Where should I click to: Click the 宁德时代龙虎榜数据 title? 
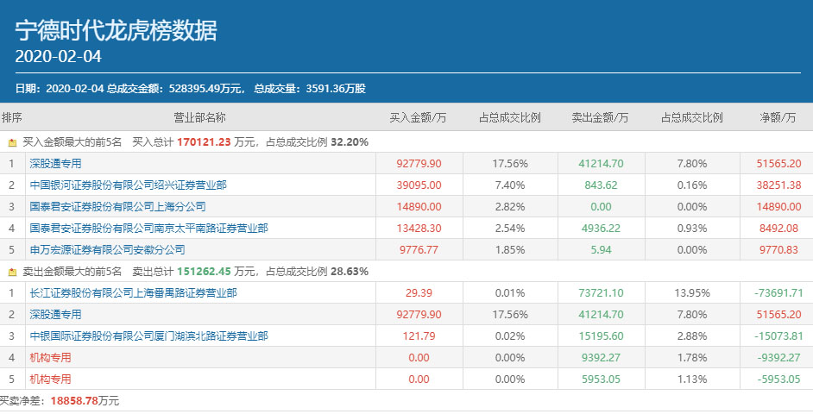[116, 31]
